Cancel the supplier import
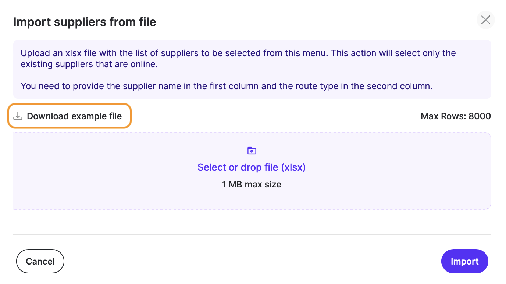 click(40, 261)
